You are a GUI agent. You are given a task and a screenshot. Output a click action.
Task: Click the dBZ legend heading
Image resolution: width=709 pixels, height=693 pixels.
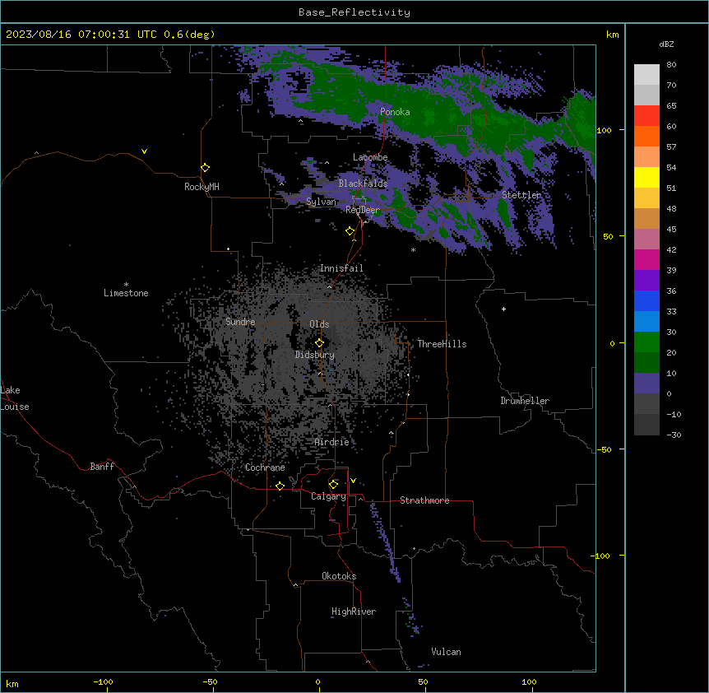coord(666,44)
